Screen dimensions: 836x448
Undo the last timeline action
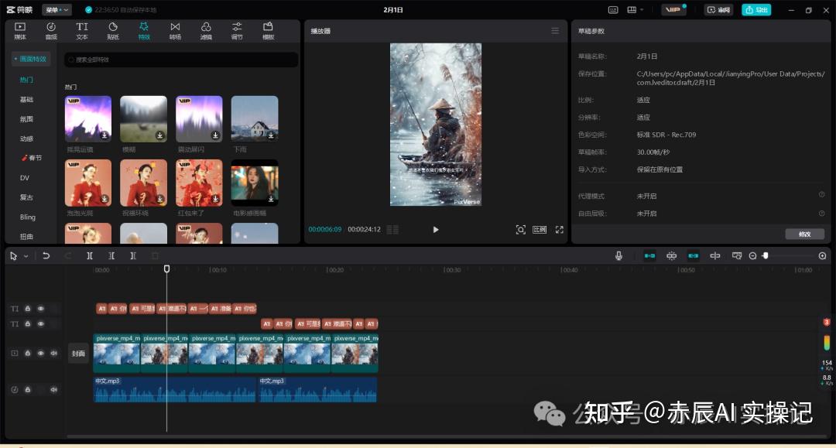click(46, 255)
